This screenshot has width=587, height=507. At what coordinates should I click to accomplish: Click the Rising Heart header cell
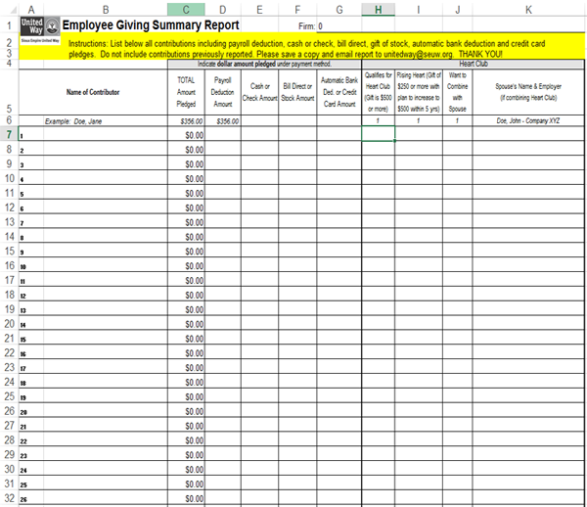[x=419, y=92]
